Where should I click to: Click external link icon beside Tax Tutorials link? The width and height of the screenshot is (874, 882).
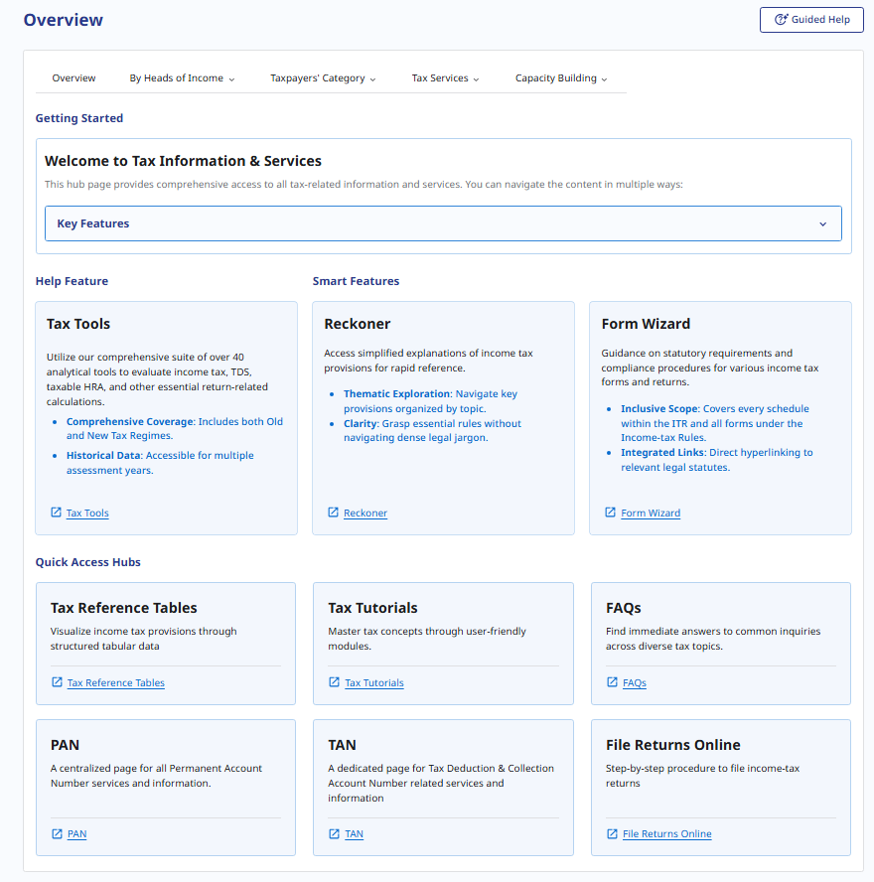click(334, 682)
